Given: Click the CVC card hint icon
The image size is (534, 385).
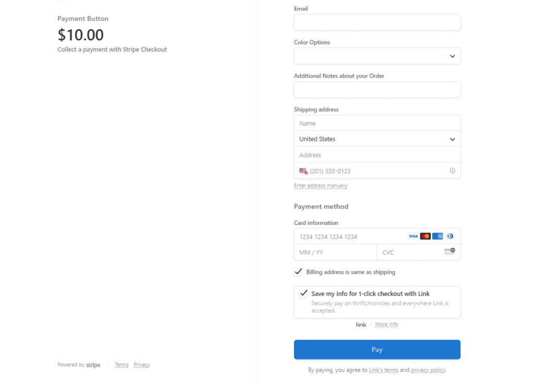Looking at the screenshot, I should tap(450, 251).
